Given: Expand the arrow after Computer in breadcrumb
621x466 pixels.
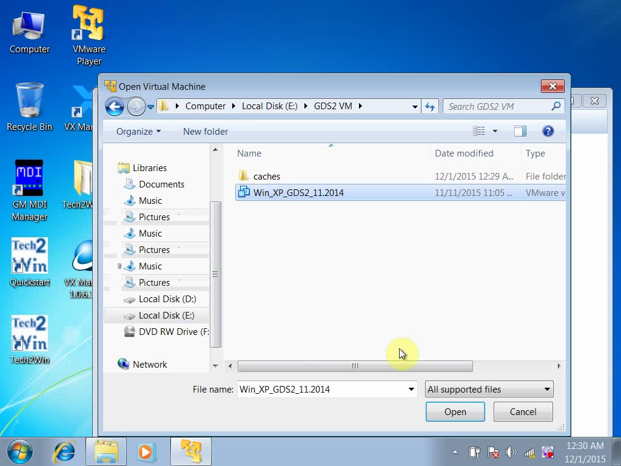Looking at the screenshot, I should click(233, 106).
